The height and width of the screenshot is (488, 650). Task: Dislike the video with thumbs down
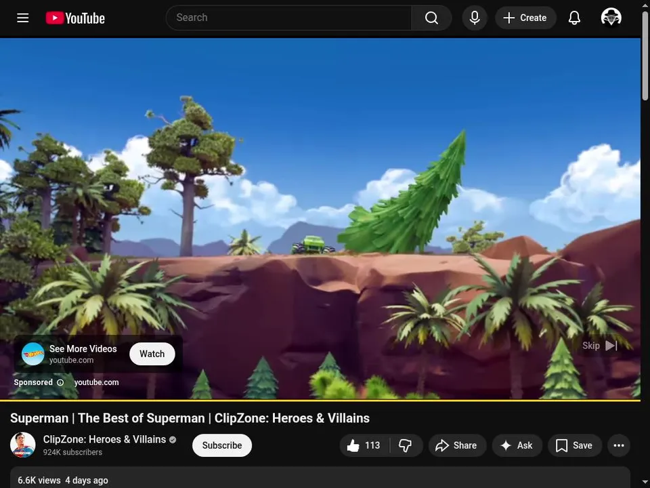pyautogui.click(x=406, y=445)
